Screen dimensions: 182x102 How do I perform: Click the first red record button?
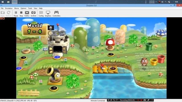(138, 100)
